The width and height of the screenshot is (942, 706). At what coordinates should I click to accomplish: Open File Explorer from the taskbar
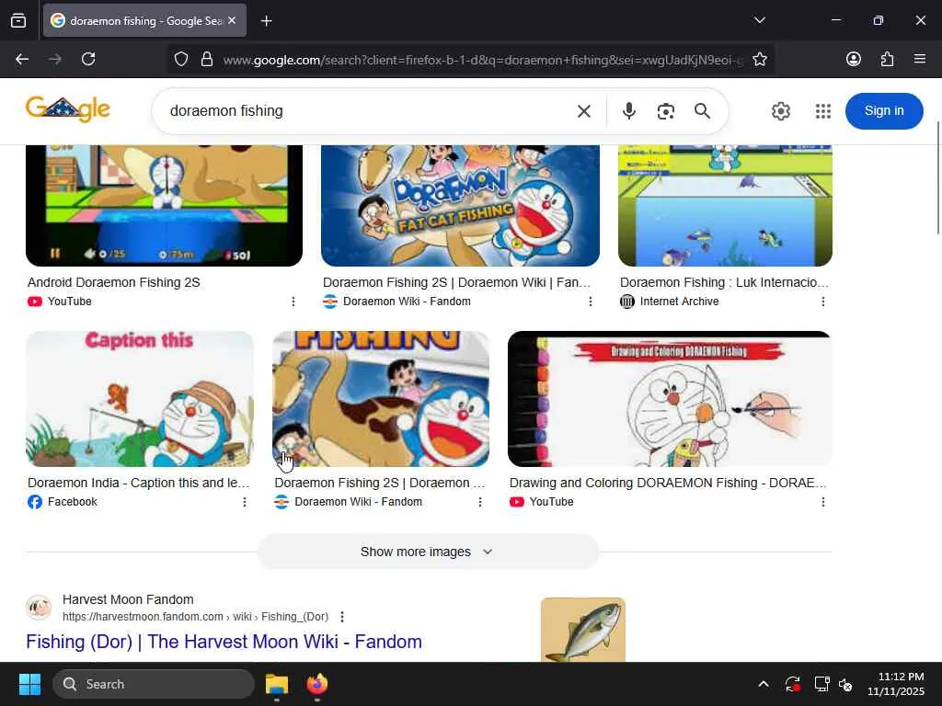(277, 684)
